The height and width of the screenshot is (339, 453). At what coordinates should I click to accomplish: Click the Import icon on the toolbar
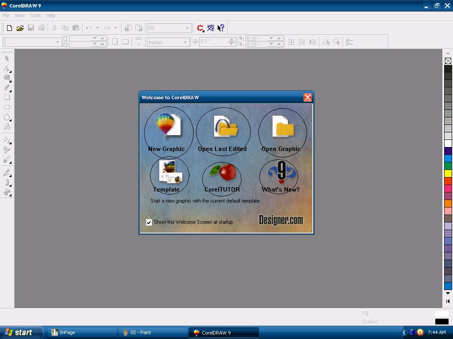[x=128, y=27]
